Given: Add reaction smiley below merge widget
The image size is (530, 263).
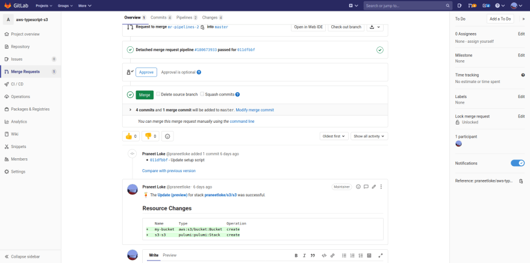Looking at the screenshot, I should click(x=167, y=137).
